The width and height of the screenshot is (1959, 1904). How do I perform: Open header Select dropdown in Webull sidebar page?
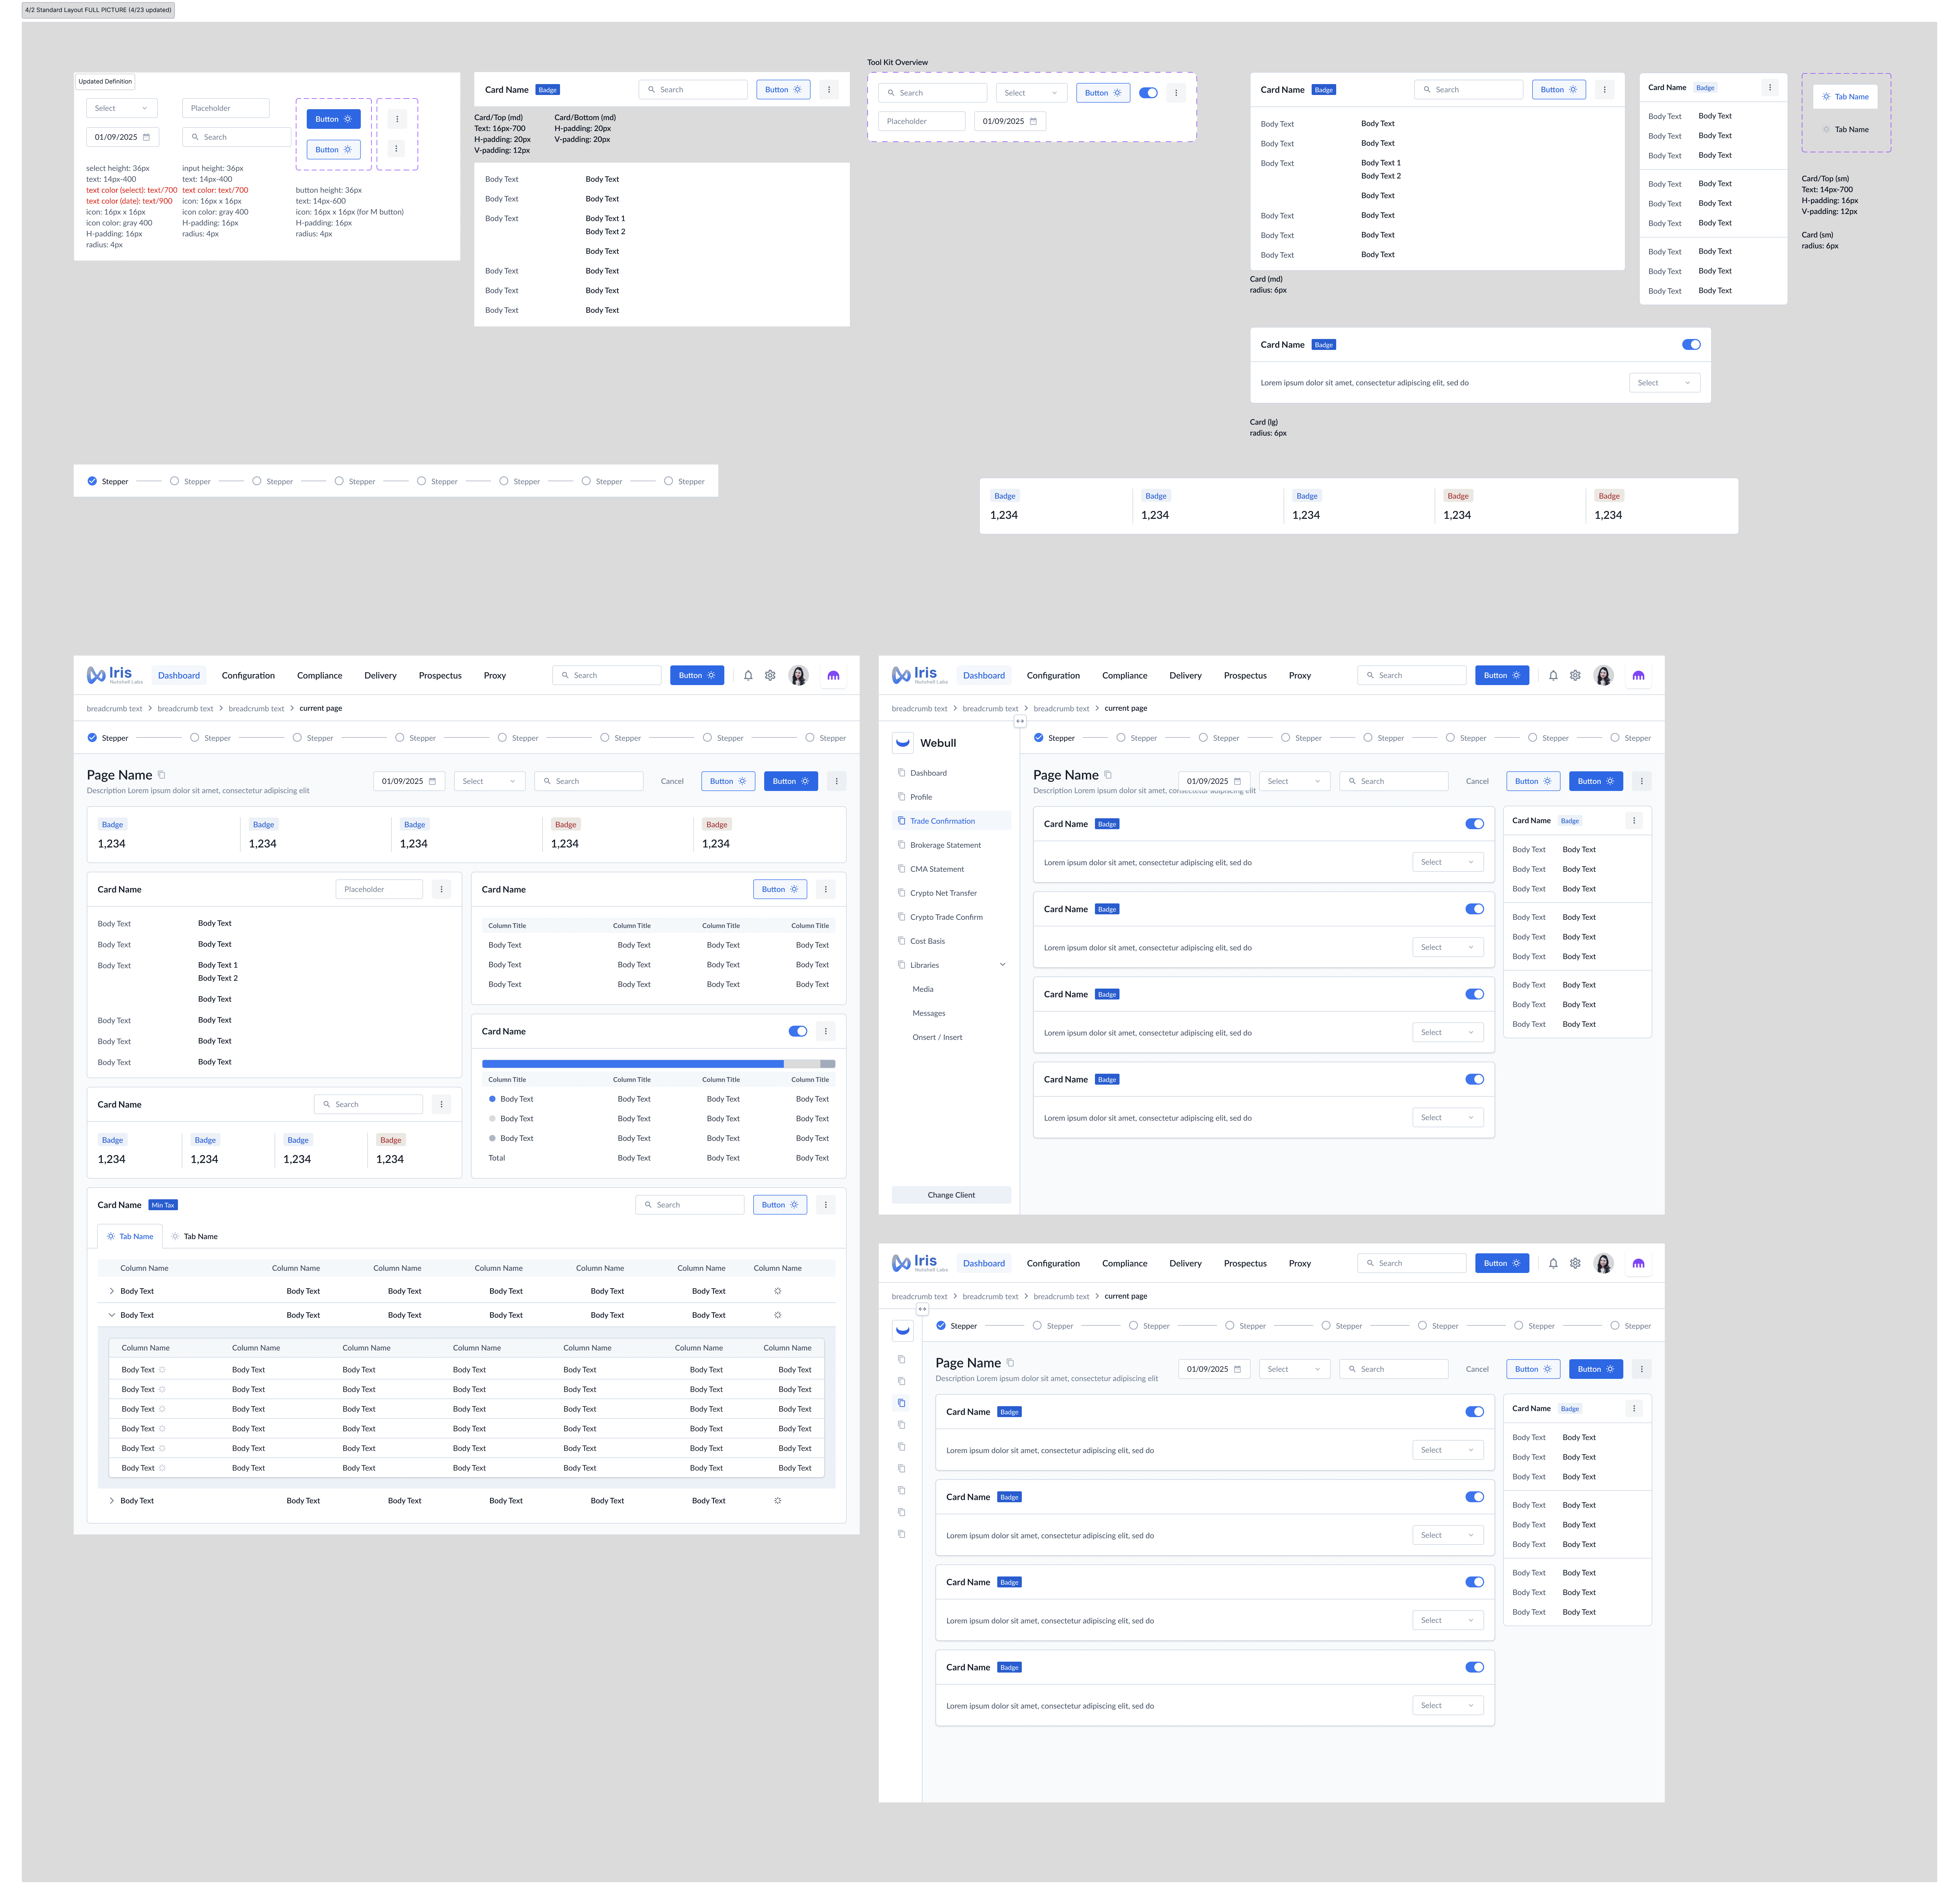point(1295,781)
